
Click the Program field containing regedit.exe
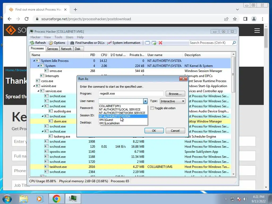[131, 93]
